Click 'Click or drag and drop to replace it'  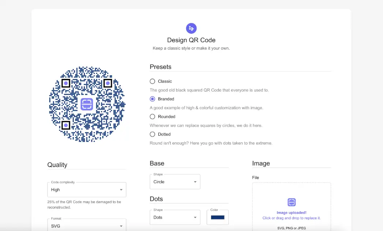[291, 218]
